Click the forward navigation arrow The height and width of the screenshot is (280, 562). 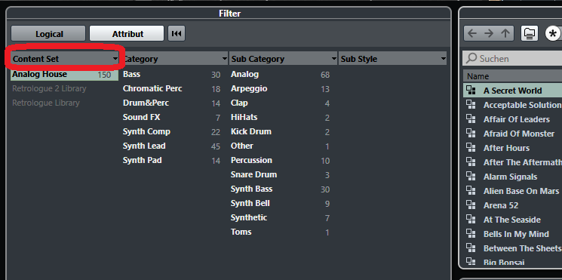(x=489, y=34)
